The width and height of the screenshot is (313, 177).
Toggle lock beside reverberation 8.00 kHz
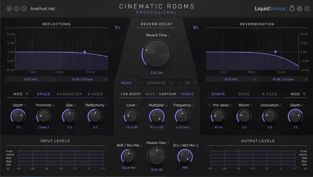(254, 79)
